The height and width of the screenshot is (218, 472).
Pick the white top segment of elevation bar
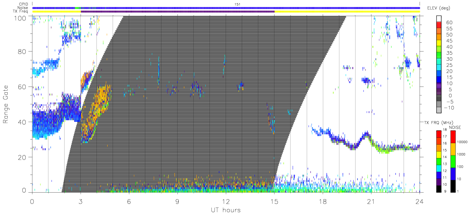tap(440, 18)
